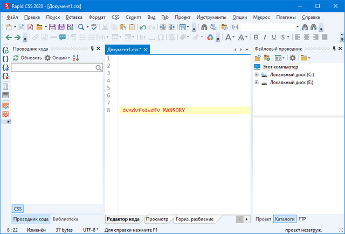The width and height of the screenshot is (345, 234).
Task: Click the green back navigation arrow
Action: point(8,37)
